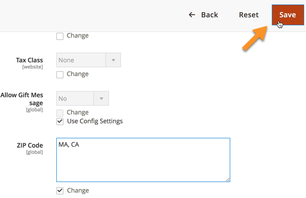The image size is (306, 198).
Task: Click the ZIP Code field label
Action: tap(30, 145)
